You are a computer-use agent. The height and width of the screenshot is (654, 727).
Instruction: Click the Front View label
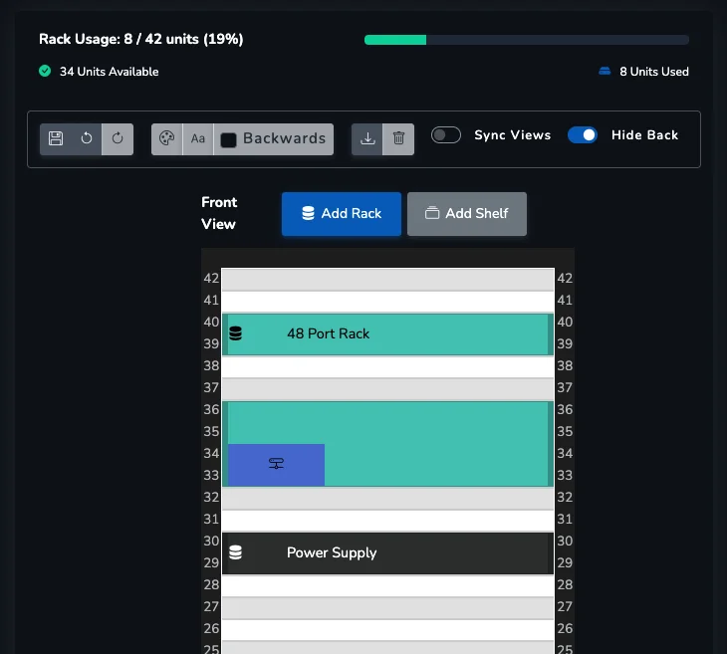[219, 213]
